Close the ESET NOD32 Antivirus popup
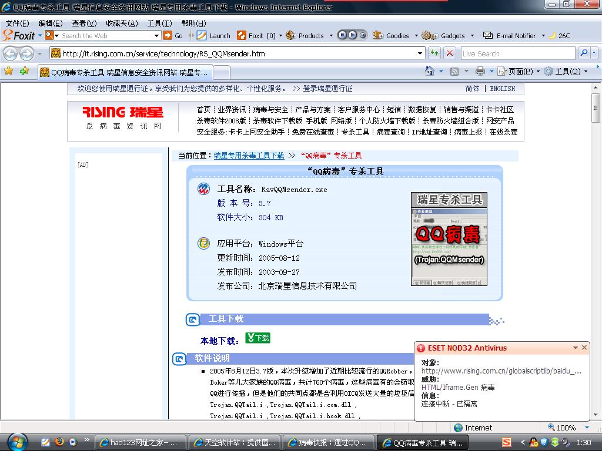602x451 pixels. [x=584, y=348]
